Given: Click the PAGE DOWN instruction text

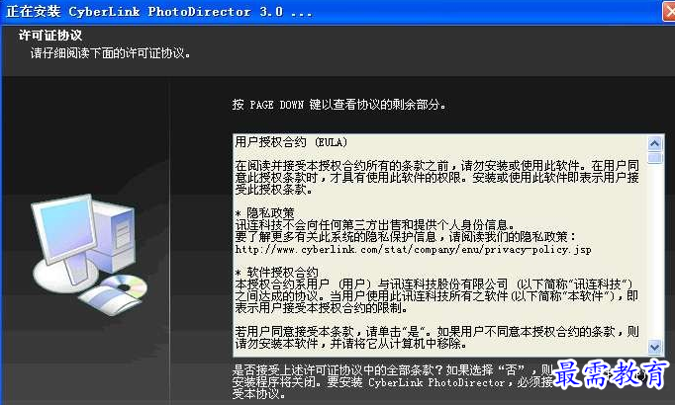Looking at the screenshot, I should click(338, 105).
